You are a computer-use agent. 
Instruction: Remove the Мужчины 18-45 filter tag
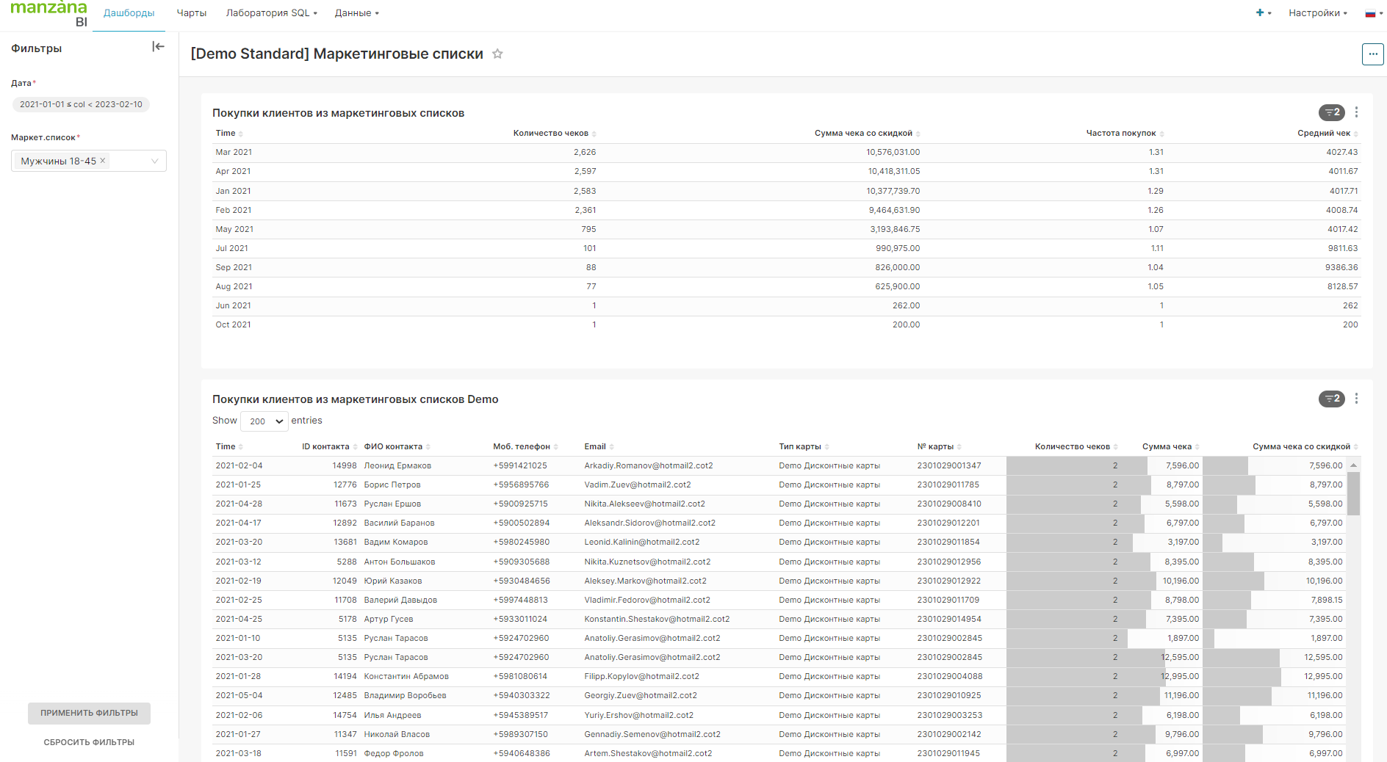click(103, 161)
